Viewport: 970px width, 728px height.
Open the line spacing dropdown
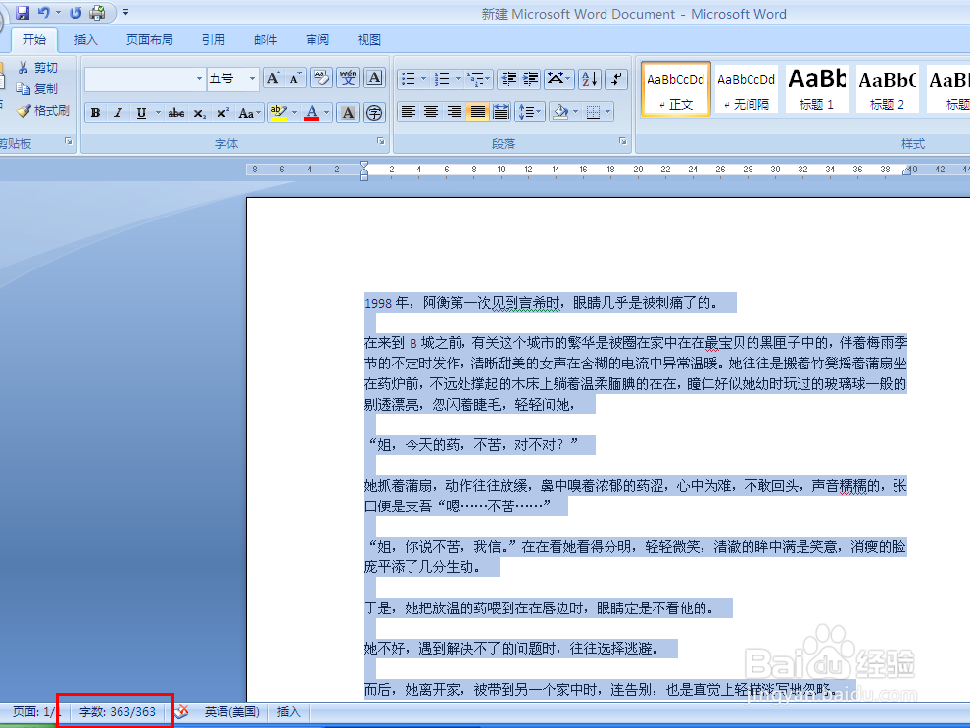click(528, 111)
